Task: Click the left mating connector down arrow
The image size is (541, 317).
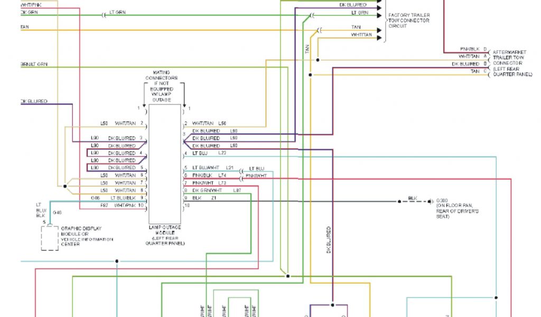Action: coord(145,100)
